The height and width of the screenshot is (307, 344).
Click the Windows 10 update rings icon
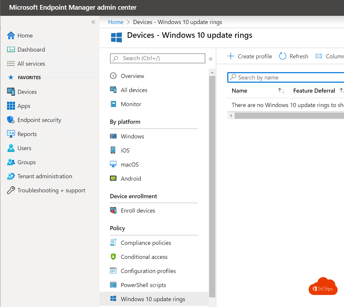[113, 299]
